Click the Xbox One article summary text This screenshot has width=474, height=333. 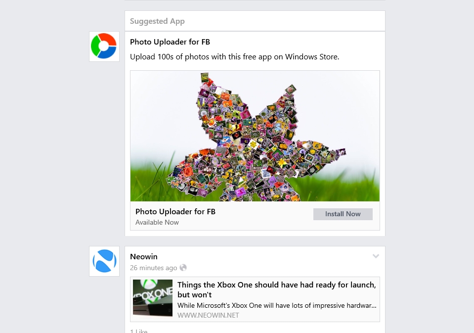point(276,305)
